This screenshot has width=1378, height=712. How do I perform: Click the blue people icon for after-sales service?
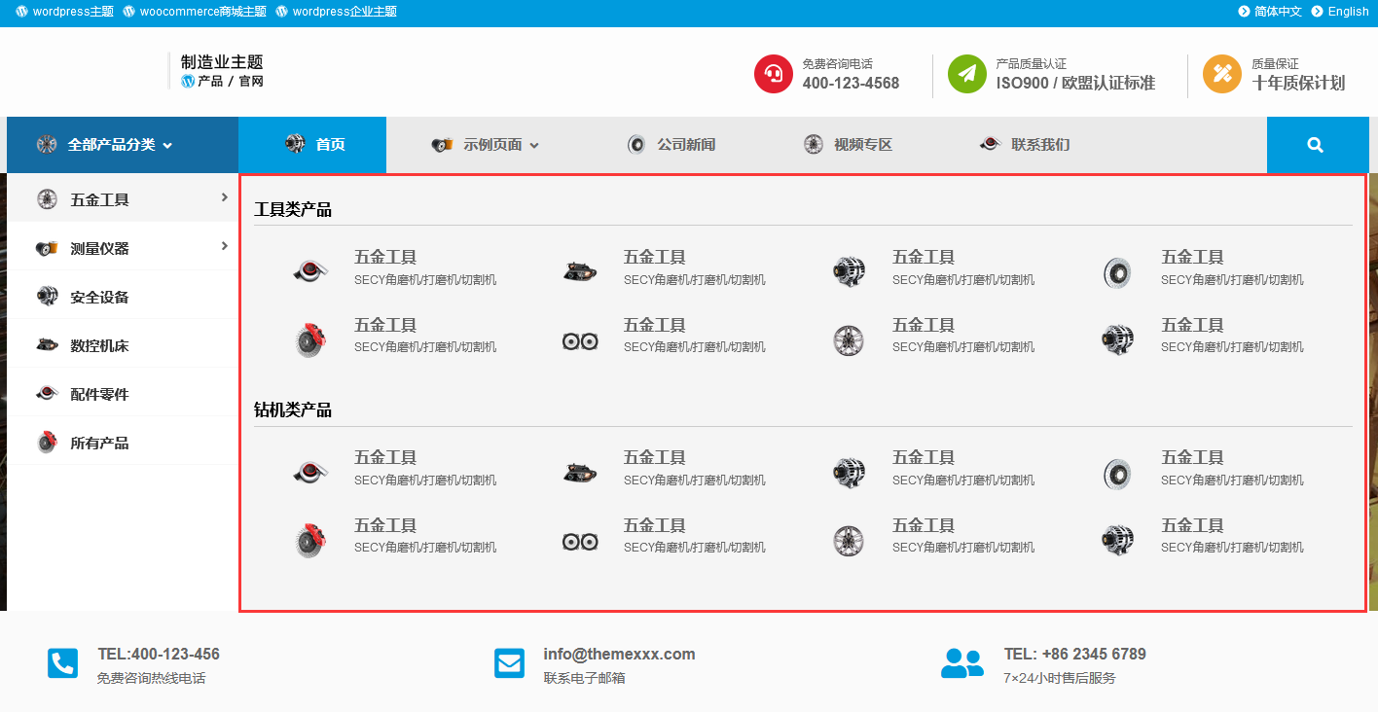point(961,663)
